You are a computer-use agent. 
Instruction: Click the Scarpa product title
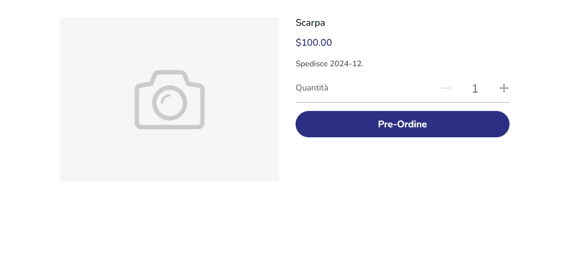tap(310, 23)
